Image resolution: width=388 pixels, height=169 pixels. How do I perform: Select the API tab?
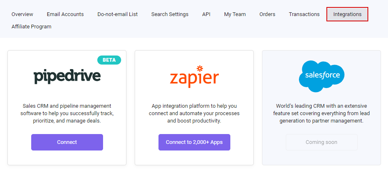point(206,14)
